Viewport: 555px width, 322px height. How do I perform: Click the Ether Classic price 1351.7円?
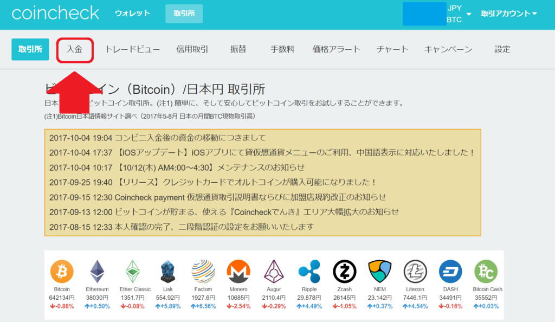132,298
